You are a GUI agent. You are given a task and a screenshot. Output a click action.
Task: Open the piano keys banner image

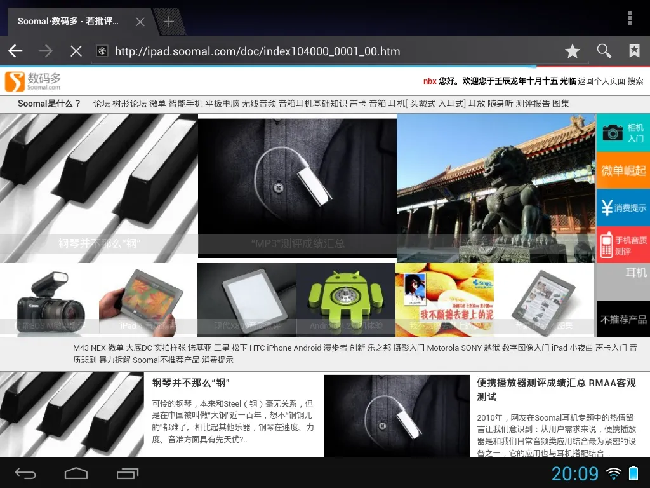coord(98,188)
